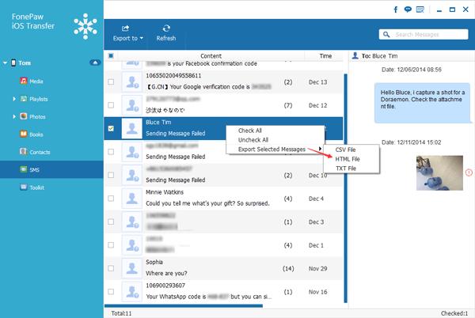This screenshot has height=318, width=475.
Task: Check the Dec 10 Sending Message Failed checkbox
Action: 111,175
